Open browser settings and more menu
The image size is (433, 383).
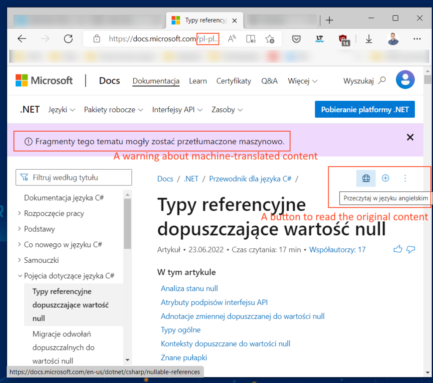coord(417,39)
